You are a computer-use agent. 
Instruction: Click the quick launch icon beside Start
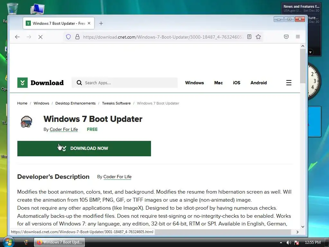[x=26, y=242]
